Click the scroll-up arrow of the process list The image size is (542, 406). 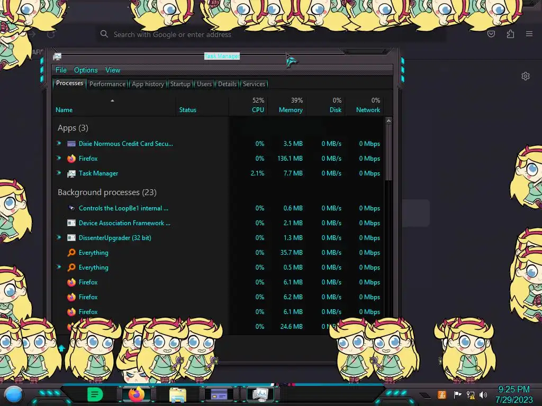point(389,121)
